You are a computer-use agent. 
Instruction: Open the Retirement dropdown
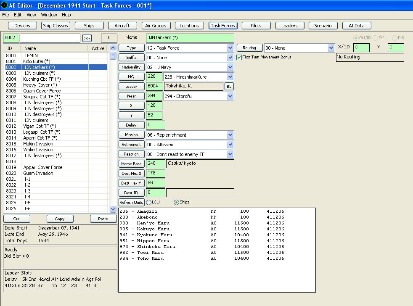pyautogui.click(x=230, y=145)
